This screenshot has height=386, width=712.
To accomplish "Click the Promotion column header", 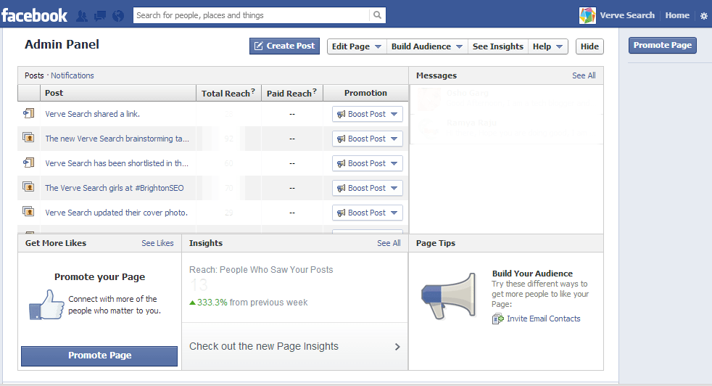I will tap(365, 93).
